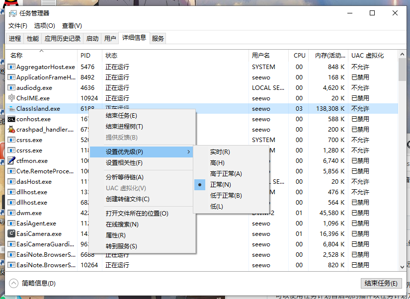This screenshot has height=299, width=410.
Task: Switch to the 服务 tab
Action: (x=158, y=39)
